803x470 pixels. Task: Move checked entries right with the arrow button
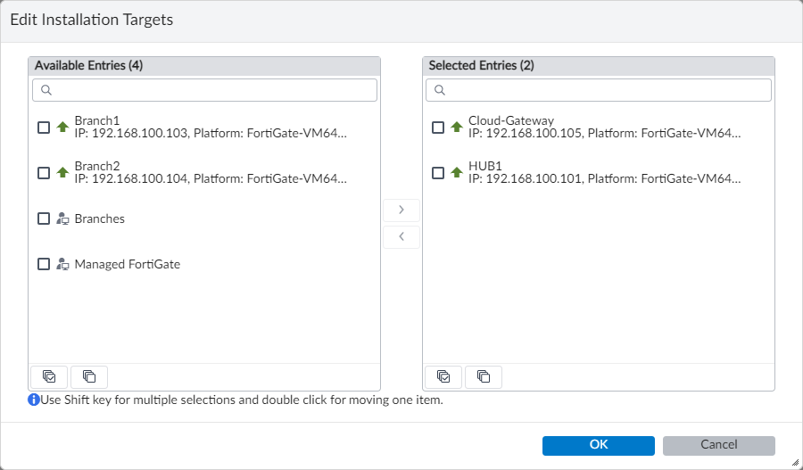click(x=401, y=210)
